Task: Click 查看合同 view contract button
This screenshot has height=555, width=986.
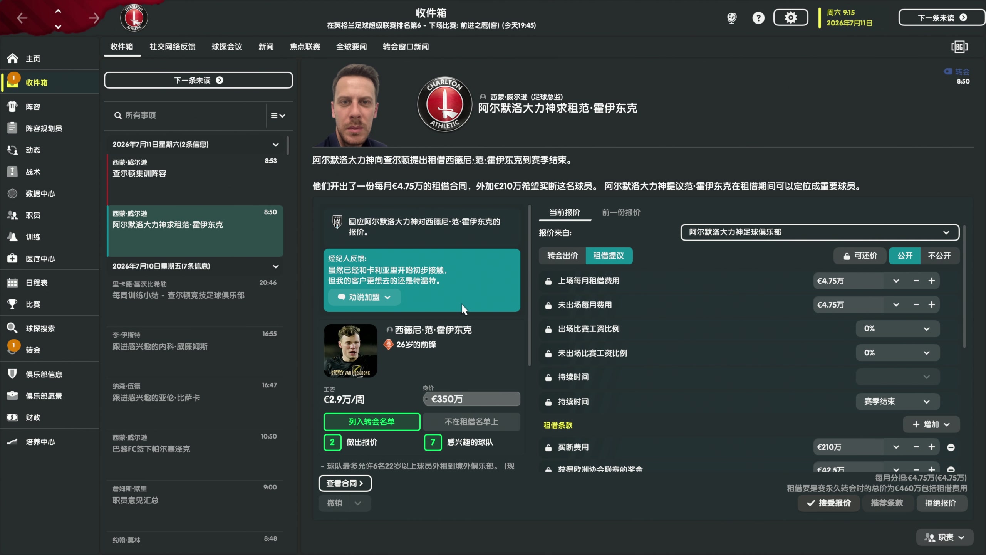Action: pyautogui.click(x=345, y=483)
